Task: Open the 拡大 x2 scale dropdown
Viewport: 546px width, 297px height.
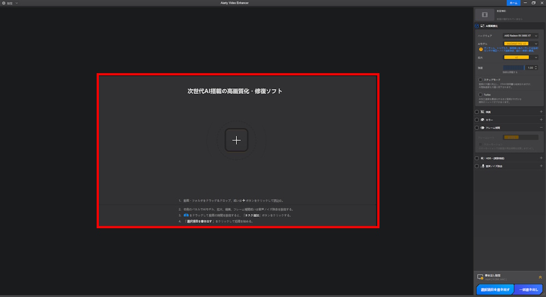Action: (x=520, y=57)
